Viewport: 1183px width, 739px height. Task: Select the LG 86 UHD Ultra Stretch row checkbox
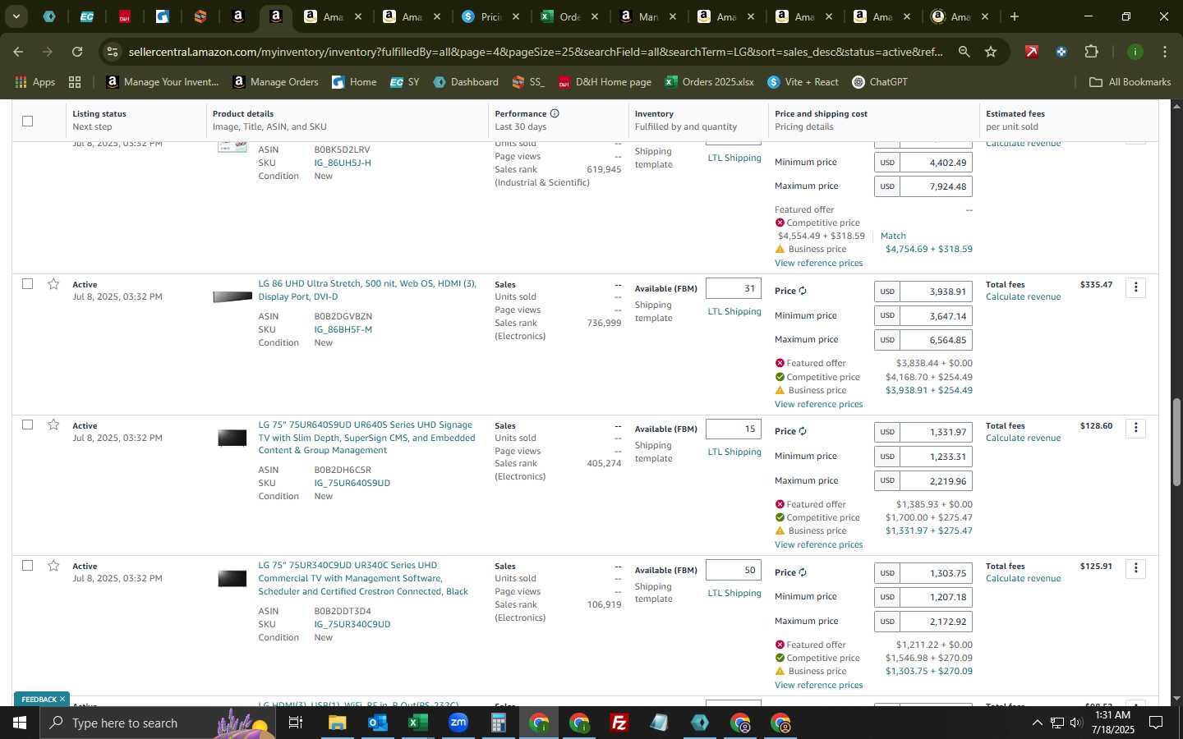(27, 283)
